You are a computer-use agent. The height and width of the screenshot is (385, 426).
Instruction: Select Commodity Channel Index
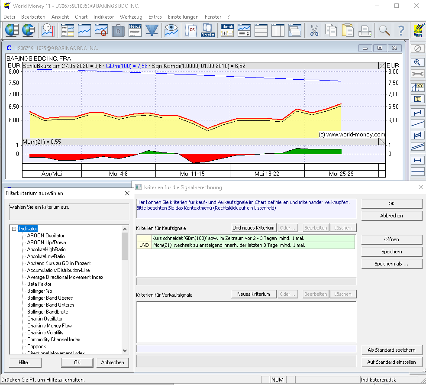[x=54, y=340]
